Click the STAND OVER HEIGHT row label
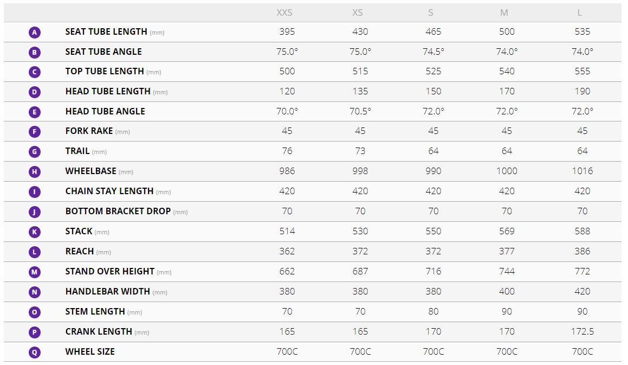The width and height of the screenshot is (628, 365). (x=110, y=272)
